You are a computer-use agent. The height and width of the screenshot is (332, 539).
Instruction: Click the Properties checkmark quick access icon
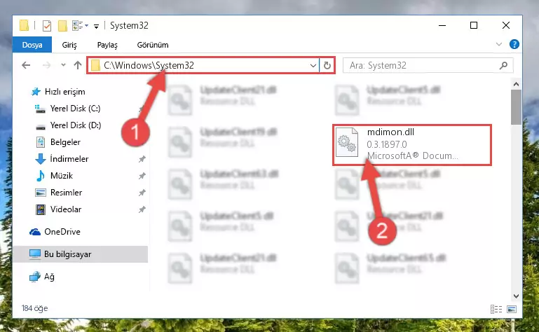point(47,26)
